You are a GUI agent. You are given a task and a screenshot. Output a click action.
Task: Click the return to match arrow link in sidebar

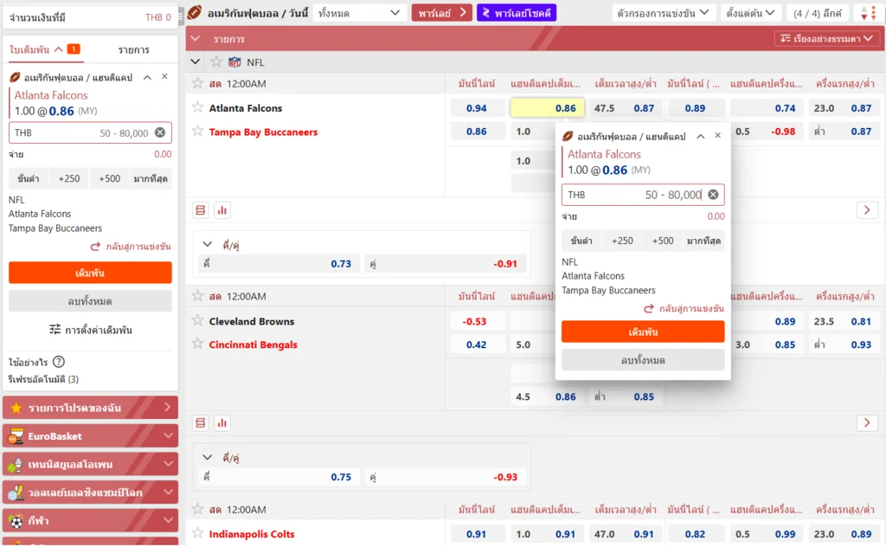[132, 247]
